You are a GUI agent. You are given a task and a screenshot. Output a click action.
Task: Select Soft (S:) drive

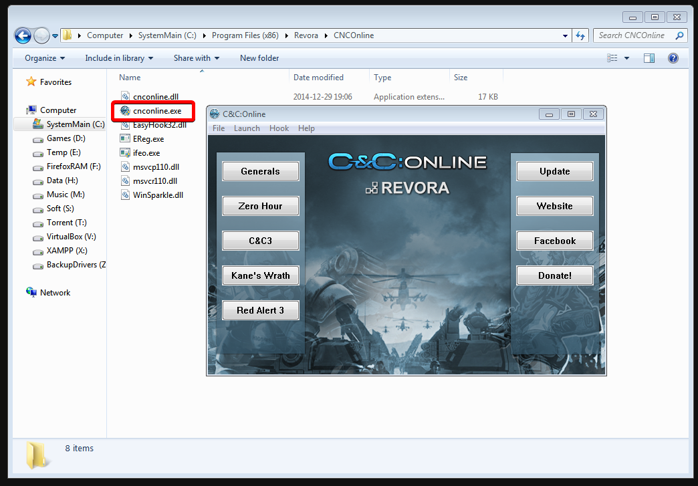[53, 209]
